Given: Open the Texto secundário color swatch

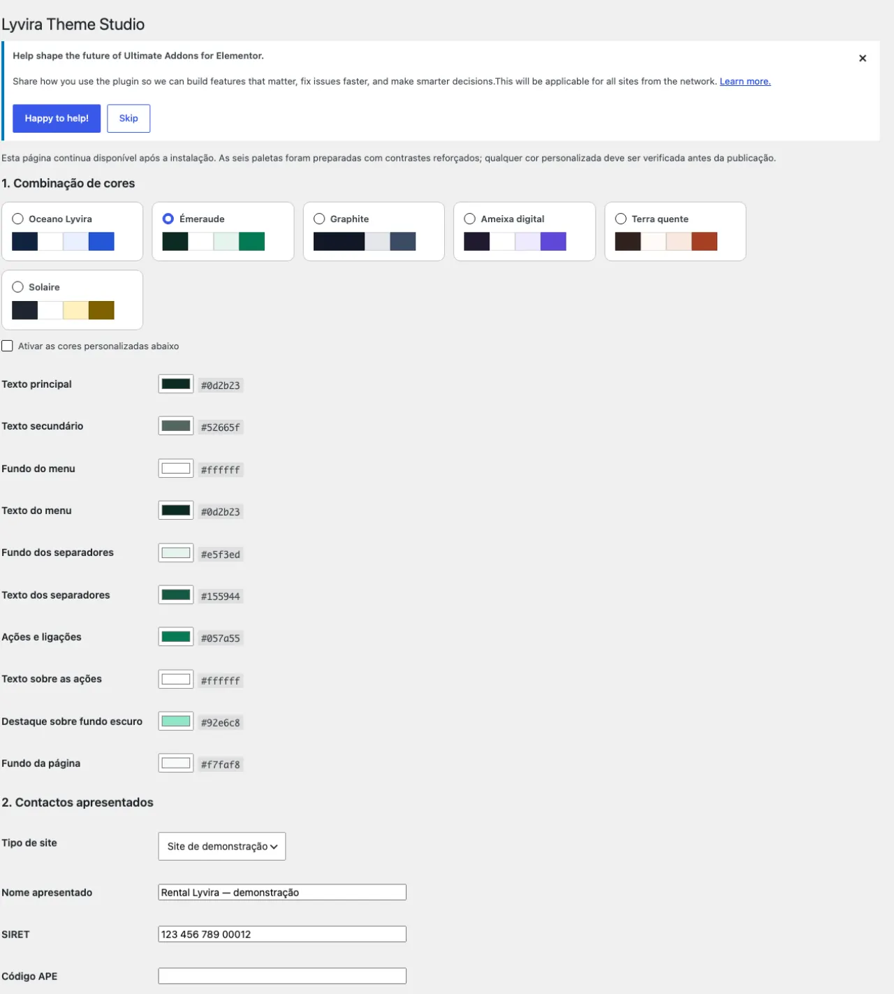Looking at the screenshot, I should point(176,426).
